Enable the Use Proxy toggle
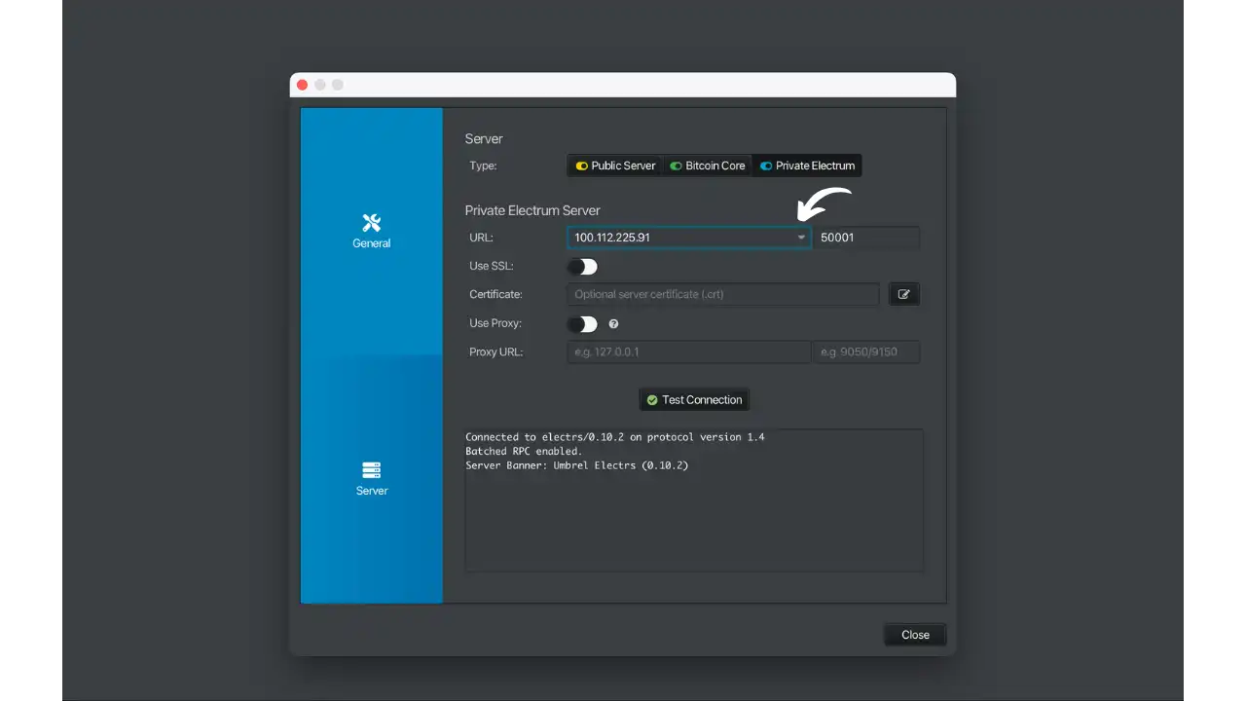This screenshot has width=1246, height=701. coord(582,323)
